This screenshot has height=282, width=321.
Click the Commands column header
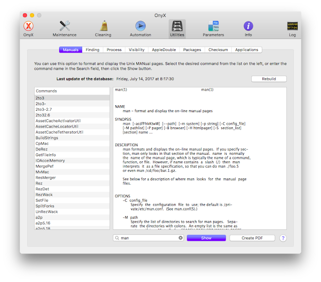(72, 91)
